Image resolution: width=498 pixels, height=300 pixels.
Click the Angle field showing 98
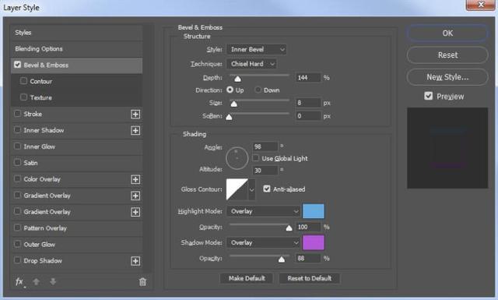(x=265, y=146)
